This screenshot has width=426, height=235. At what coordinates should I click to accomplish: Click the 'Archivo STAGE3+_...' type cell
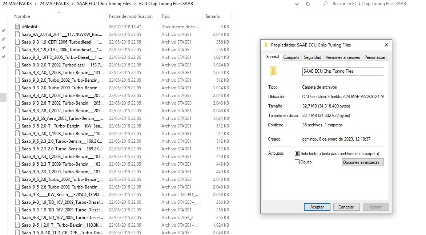tap(180, 202)
